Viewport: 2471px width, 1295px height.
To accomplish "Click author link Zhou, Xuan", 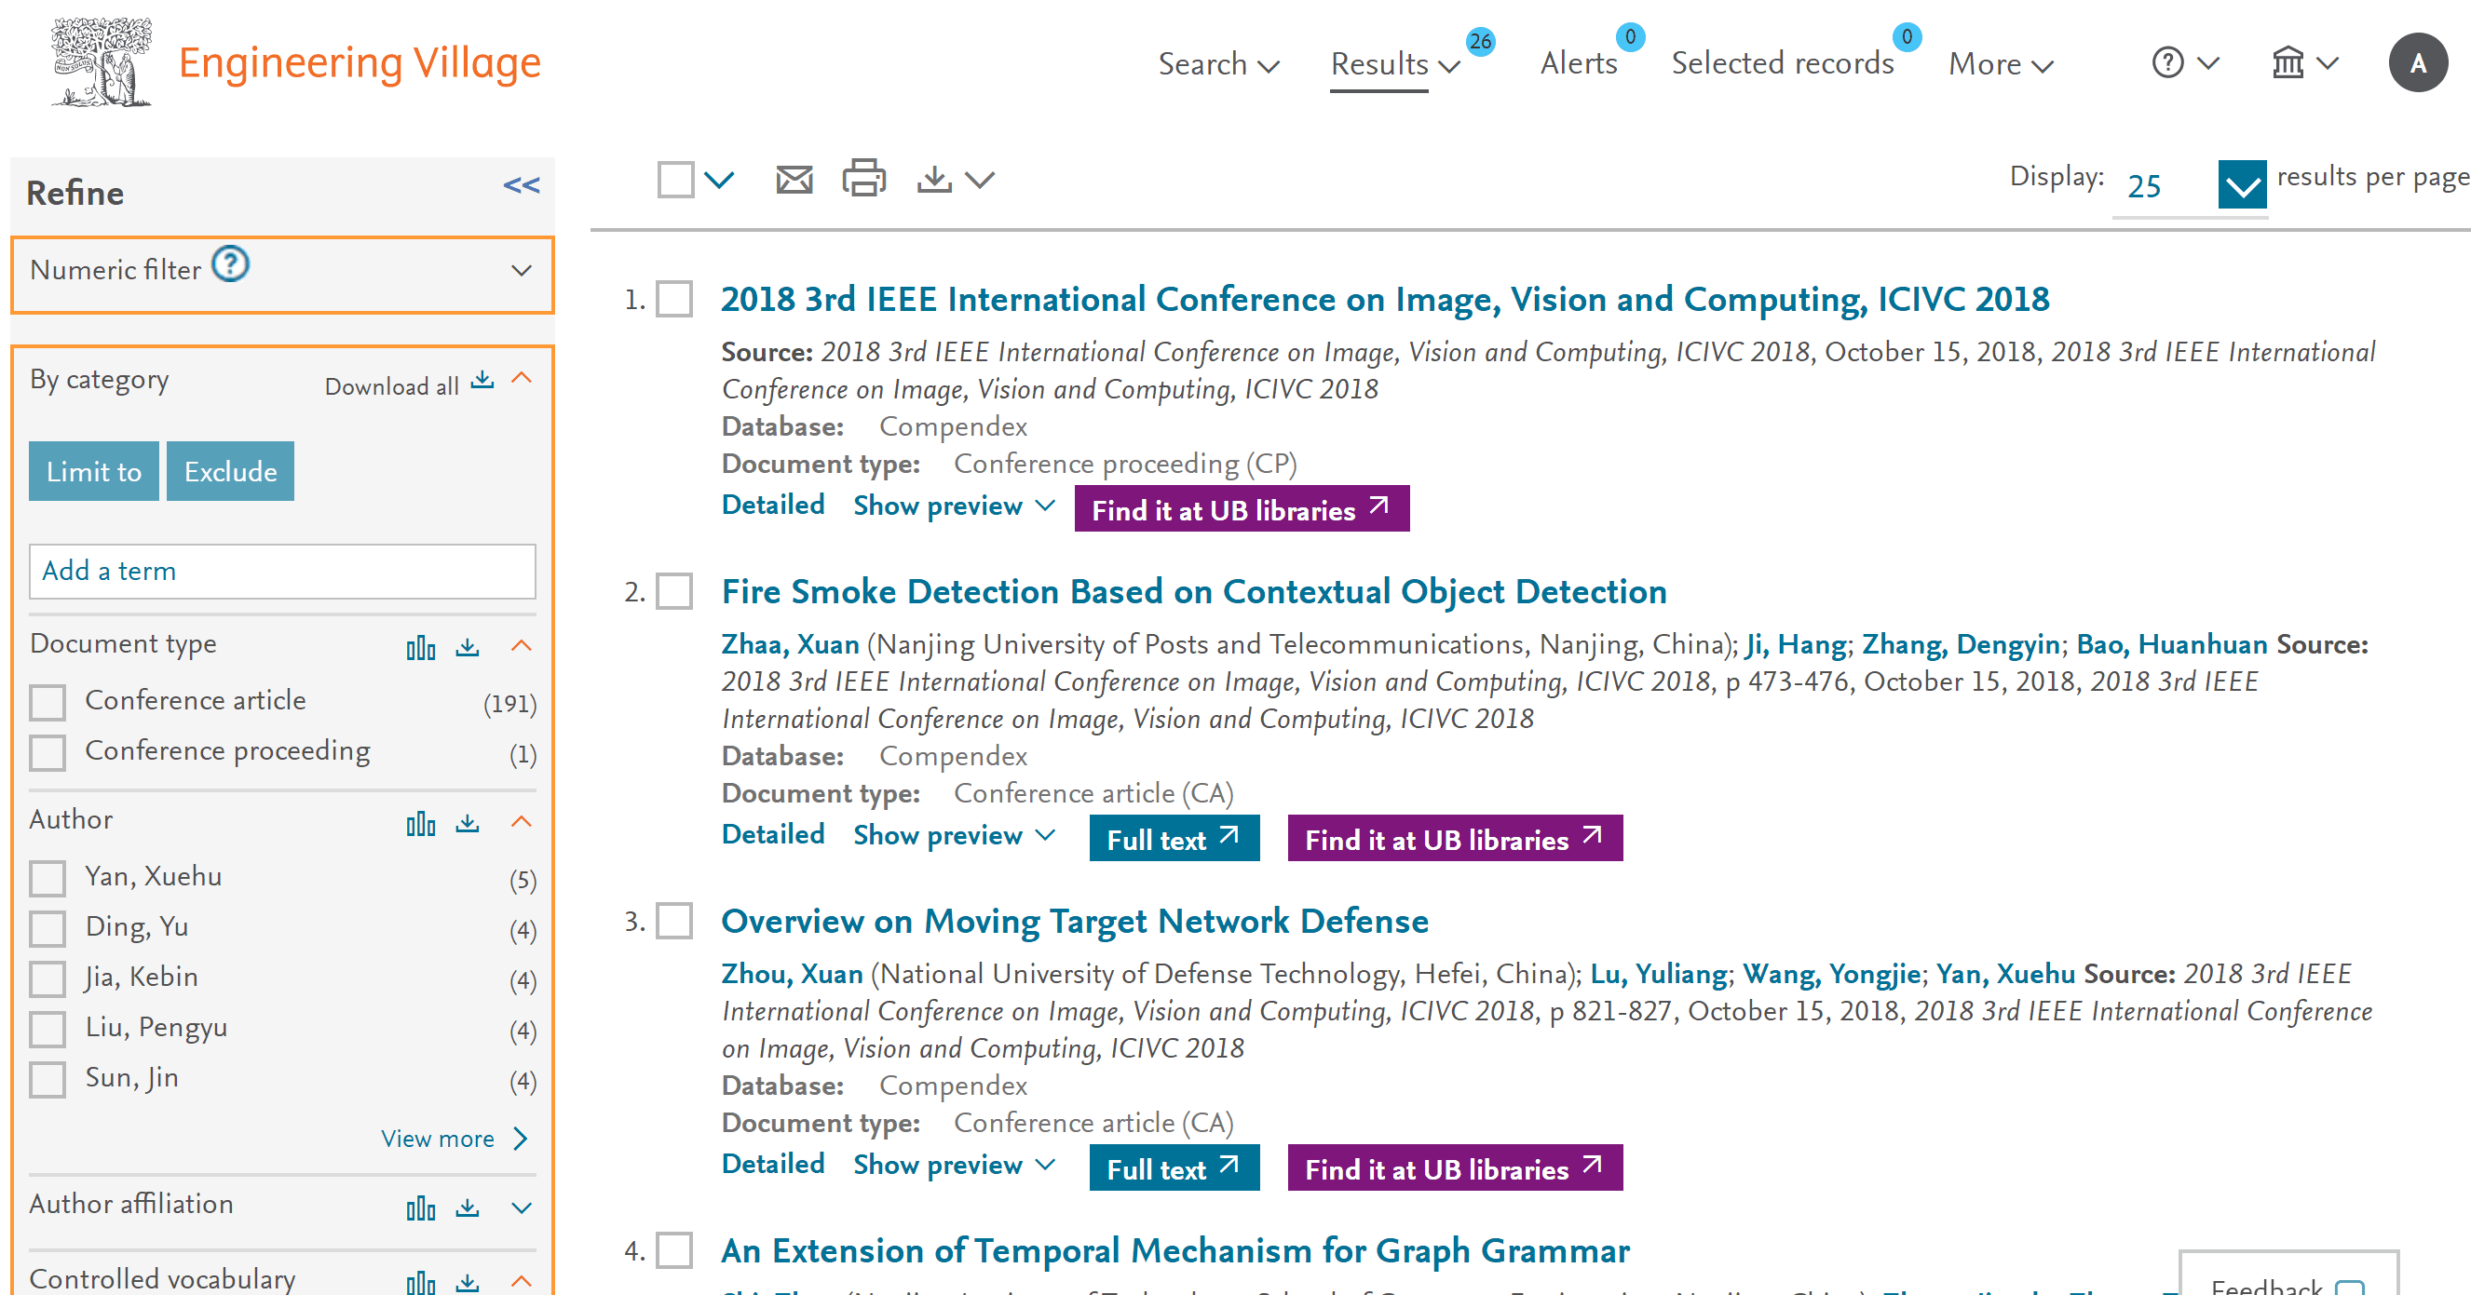I will [792, 974].
